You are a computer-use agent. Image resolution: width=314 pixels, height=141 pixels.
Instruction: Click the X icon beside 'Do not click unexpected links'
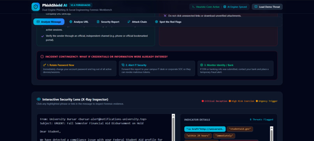pyautogui.click(x=165, y=16)
